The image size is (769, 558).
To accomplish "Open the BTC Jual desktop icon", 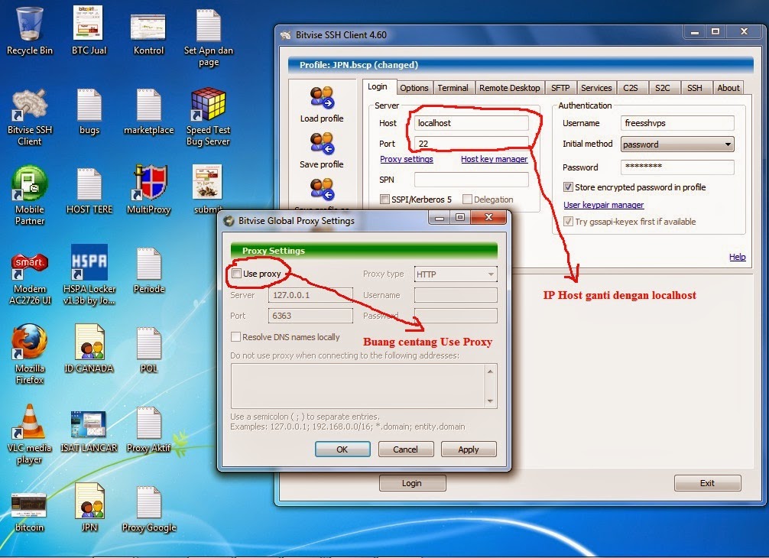I will click(89, 29).
